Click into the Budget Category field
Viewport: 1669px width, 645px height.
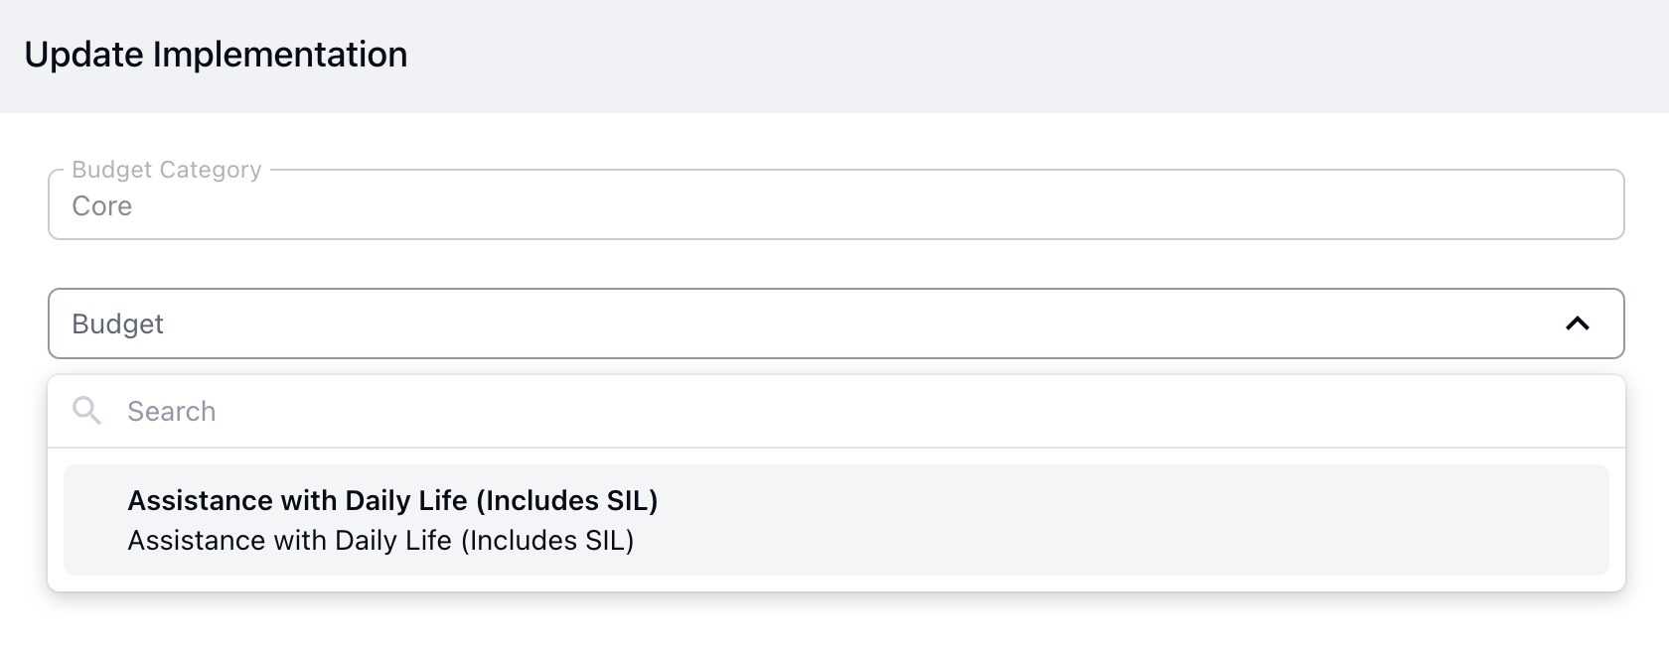tap(836, 204)
